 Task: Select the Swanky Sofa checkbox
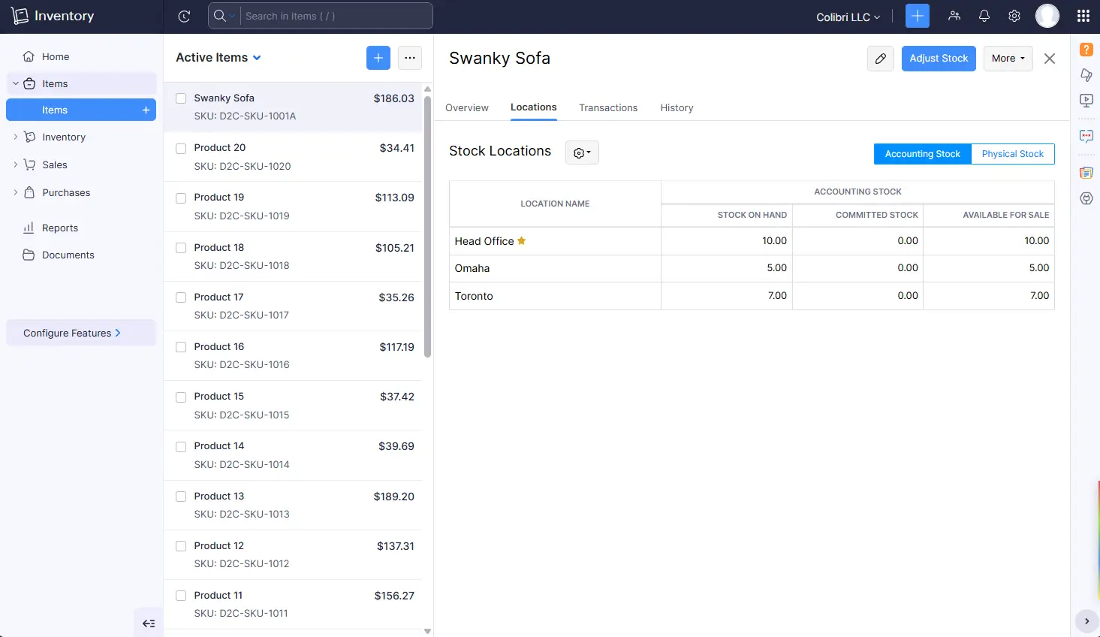pyautogui.click(x=180, y=98)
